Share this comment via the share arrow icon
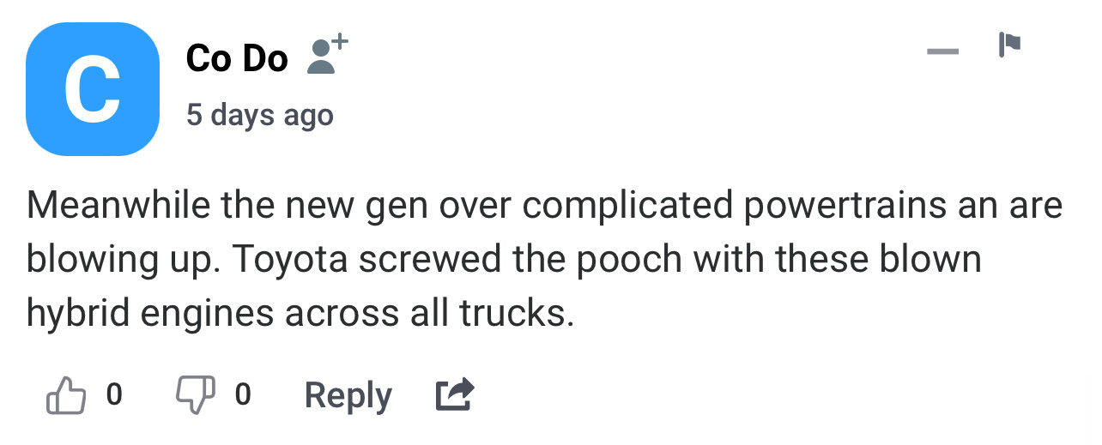This screenshot has width=1102, height=445. coord(454,394)
